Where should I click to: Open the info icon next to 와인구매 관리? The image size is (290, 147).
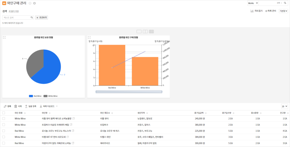coord(30,3)
